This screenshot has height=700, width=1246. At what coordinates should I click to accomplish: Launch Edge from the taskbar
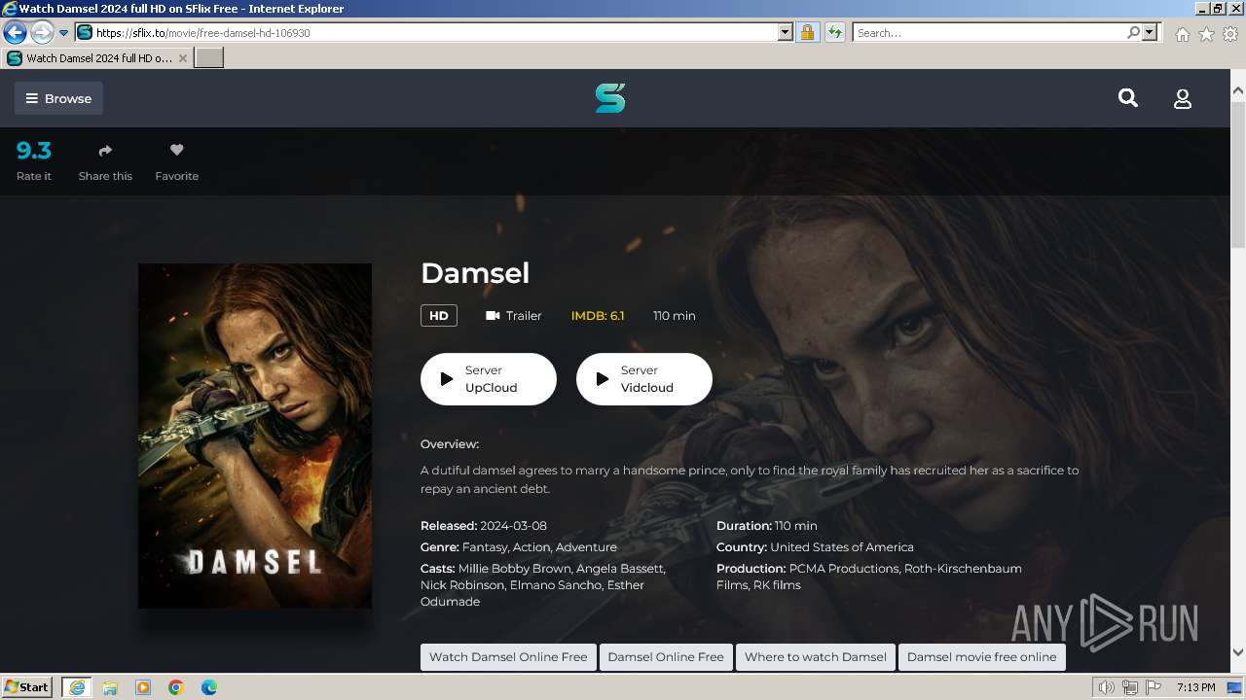[209, 687]
